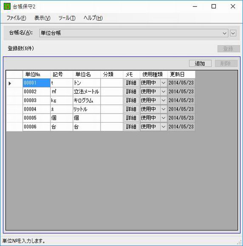Click the 単位名 cell 立法メートル
Image resolution: width=243 pixels, height=246 pixels.
coord(87,92)
